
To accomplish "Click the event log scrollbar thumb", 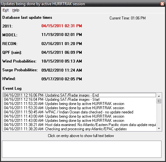I will [x=159, y=101].
